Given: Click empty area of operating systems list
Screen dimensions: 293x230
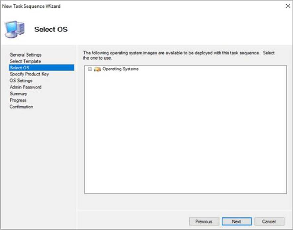Looking at the screenshot, I should tap(185, 132).
